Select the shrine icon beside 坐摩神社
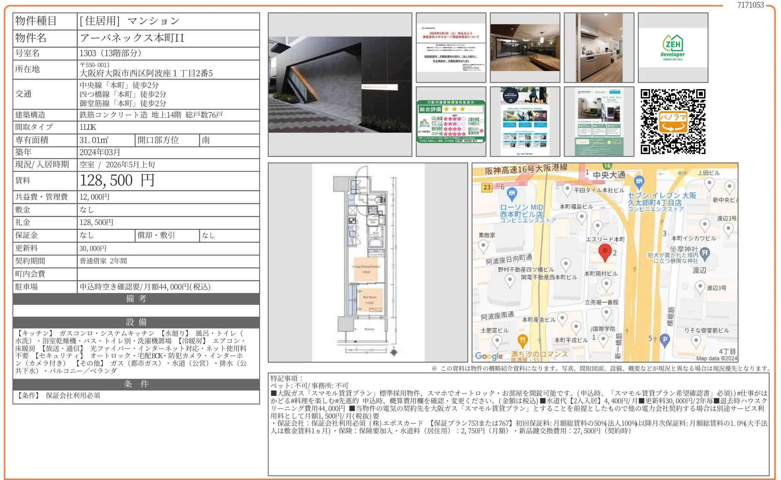Image resolution: width=781 pixels, height=480 pixels. click(705, 253)
